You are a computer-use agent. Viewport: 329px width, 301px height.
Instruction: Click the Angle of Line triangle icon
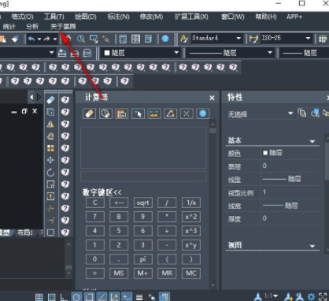pos(170,113)
